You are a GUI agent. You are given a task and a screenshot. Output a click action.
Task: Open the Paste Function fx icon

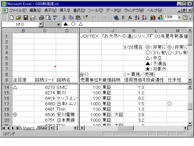click(130, 18)
